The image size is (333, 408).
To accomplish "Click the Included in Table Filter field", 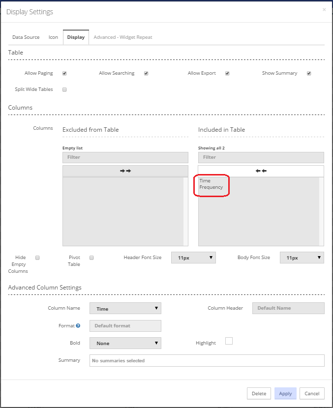I will (261, 157).
